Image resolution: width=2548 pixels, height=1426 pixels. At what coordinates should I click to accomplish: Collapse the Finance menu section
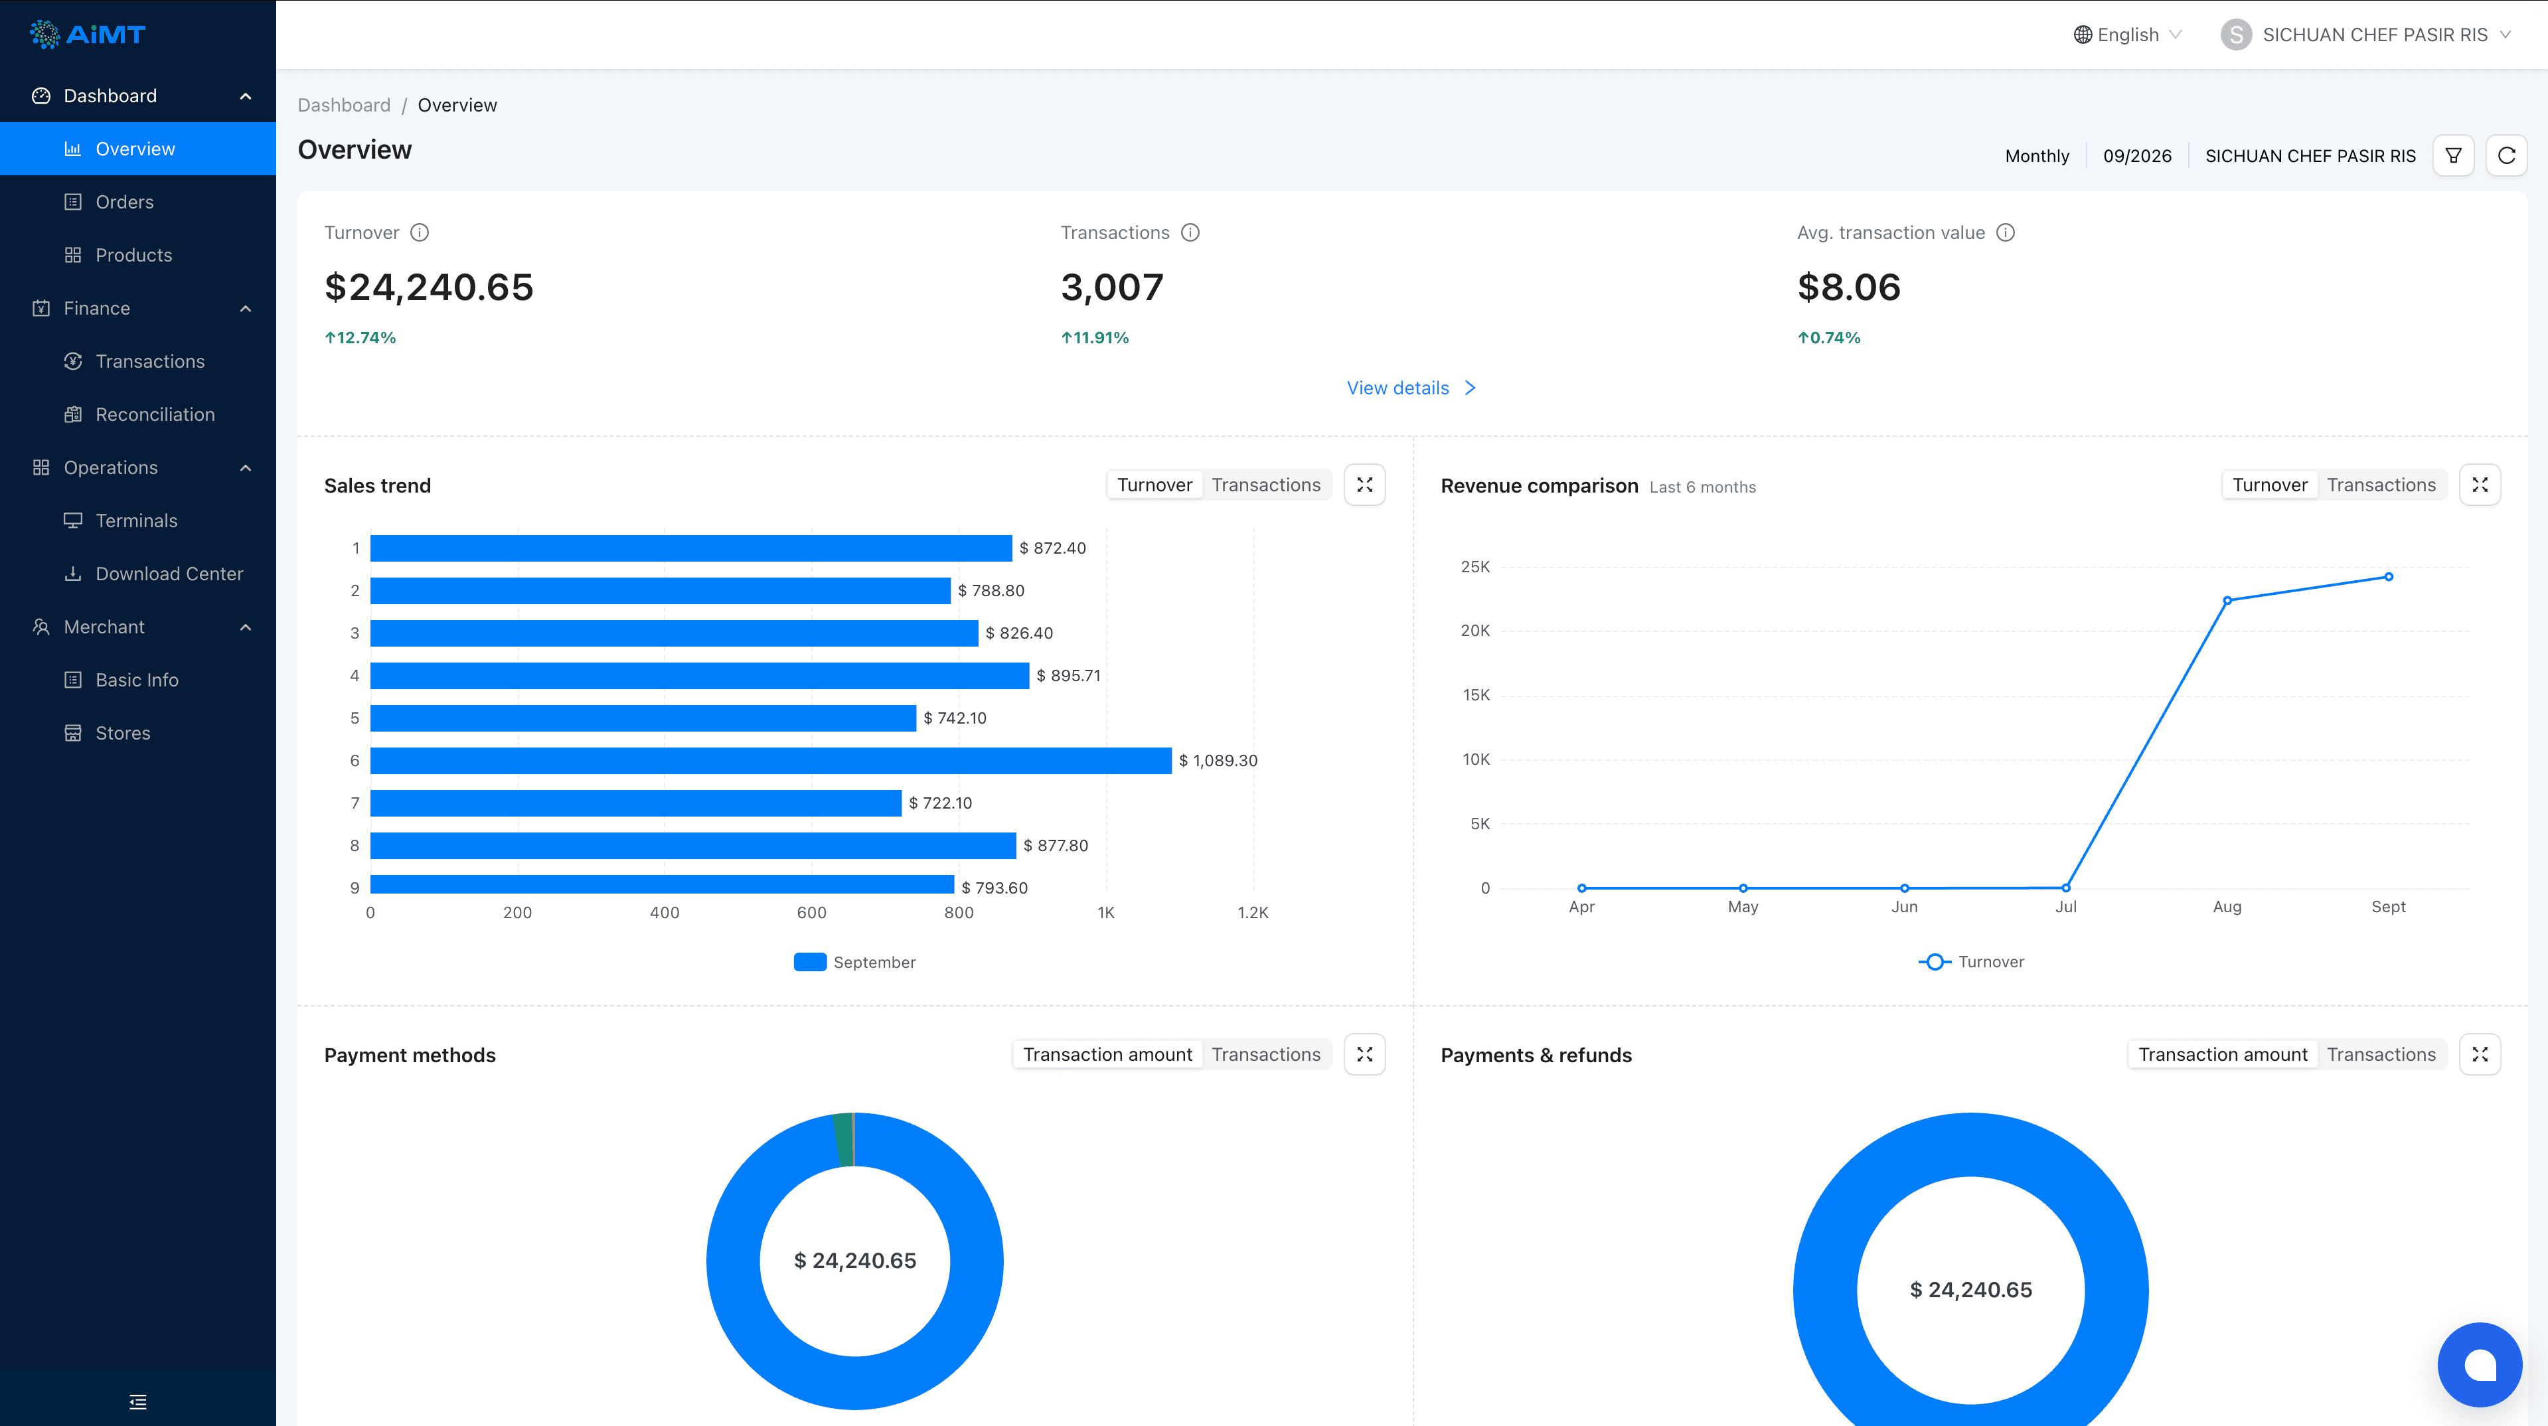139,309
